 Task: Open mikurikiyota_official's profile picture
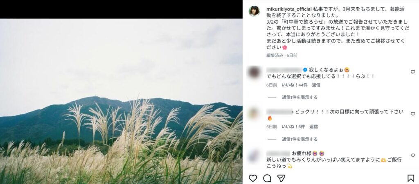(254, 11)
